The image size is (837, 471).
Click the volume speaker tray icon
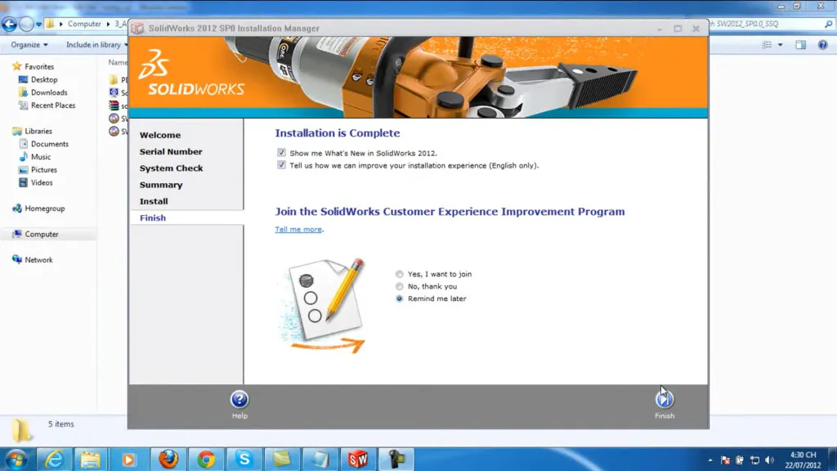point(769,460)
